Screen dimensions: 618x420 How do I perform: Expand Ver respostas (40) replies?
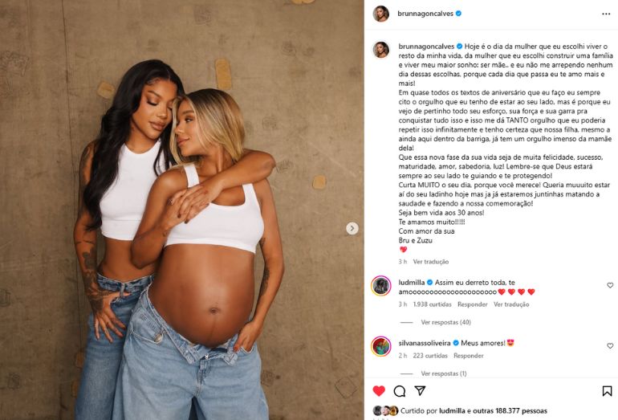445,322
